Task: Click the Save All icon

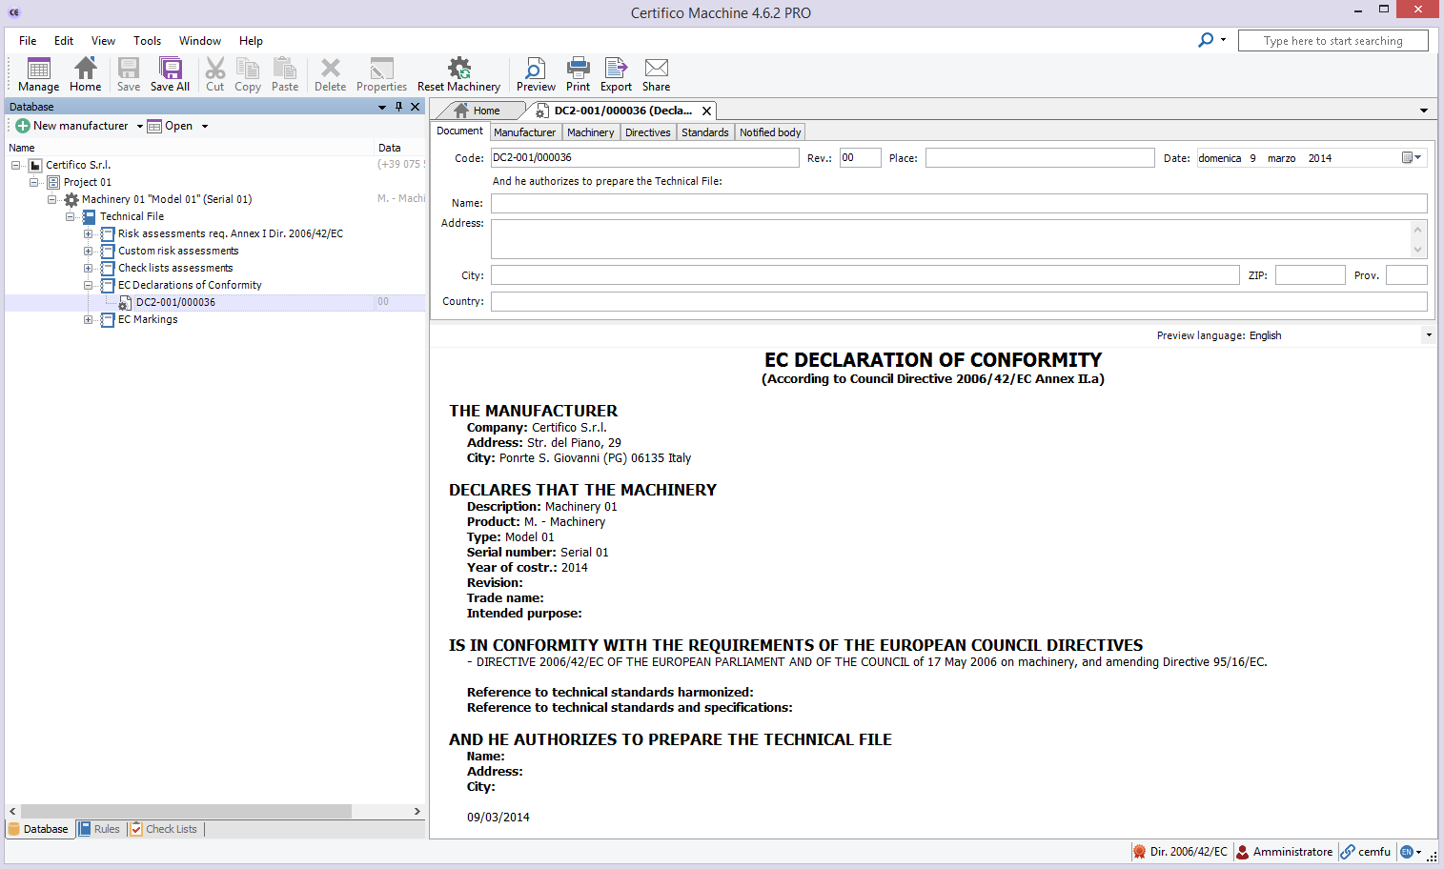Action: 170,74
